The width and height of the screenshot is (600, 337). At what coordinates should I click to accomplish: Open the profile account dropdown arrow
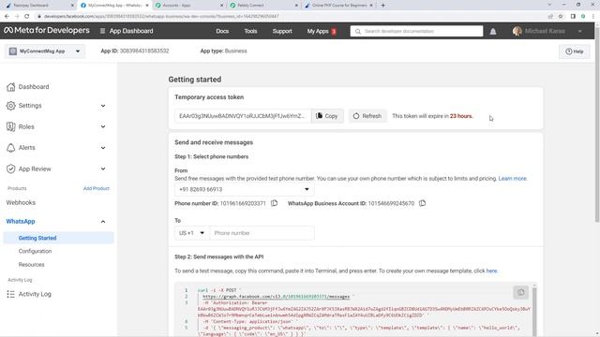click(x=580, y=31)
